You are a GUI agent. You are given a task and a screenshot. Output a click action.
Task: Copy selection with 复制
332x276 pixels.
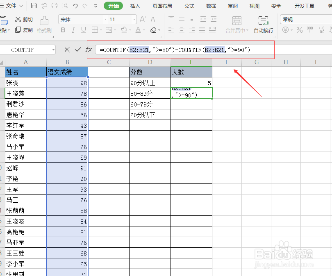click(24, 30)
